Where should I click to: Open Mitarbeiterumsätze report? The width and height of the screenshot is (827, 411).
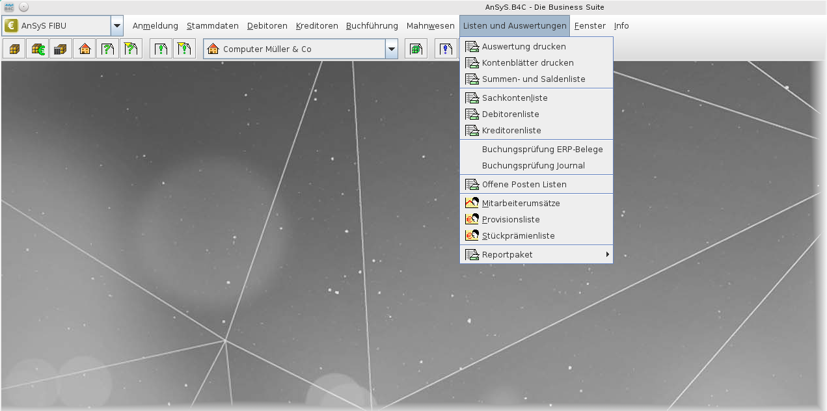pyautogui.click(x=521, y=203)
